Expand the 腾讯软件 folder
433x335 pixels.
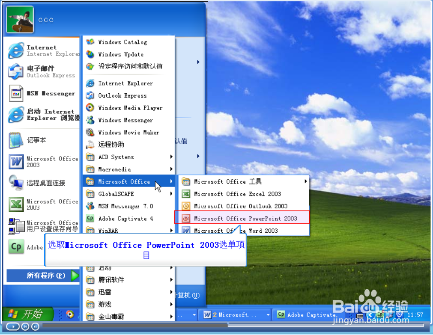coord(128,280)
